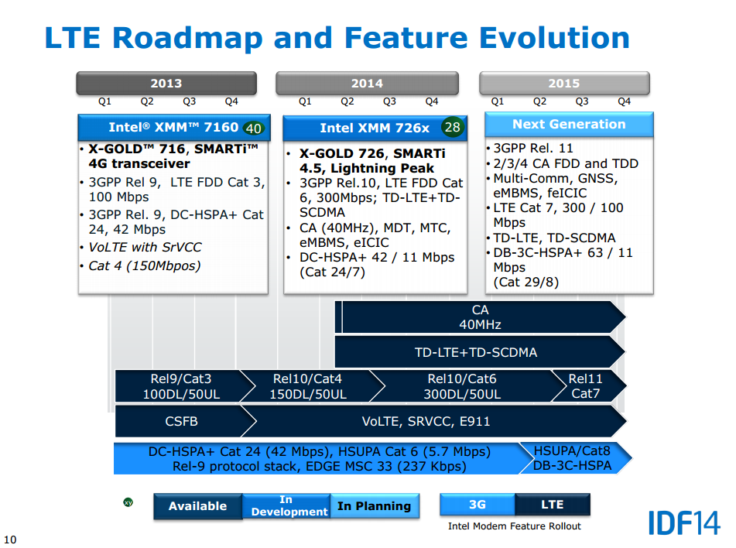Click the green 40 badge on XMM 7160
736x548 pixels.
pos(253,128)
